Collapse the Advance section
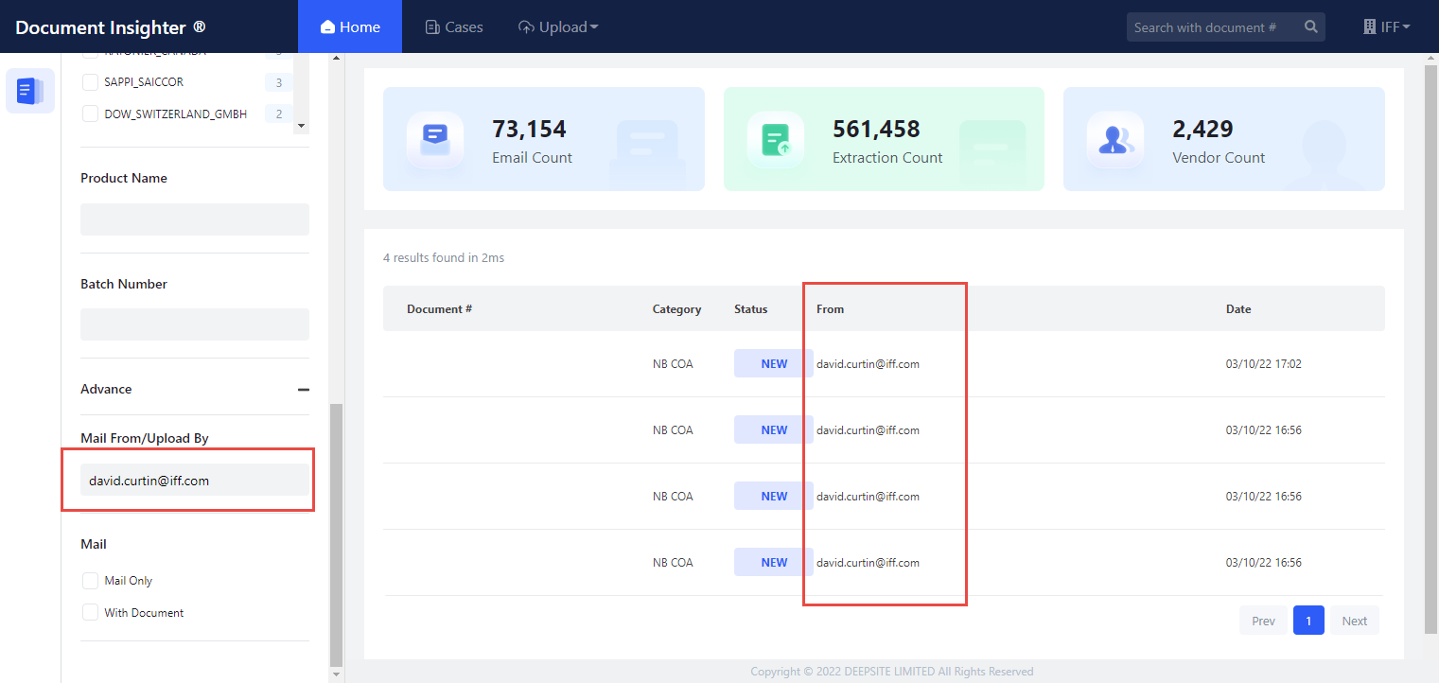 point(303,390)
